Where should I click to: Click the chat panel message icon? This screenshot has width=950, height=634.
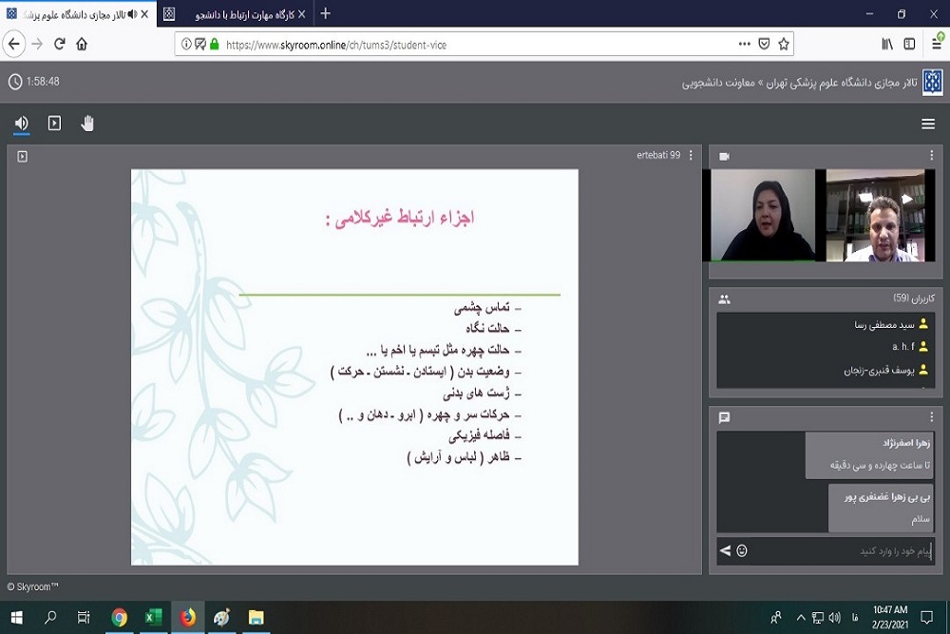click(x=724, y=417)
